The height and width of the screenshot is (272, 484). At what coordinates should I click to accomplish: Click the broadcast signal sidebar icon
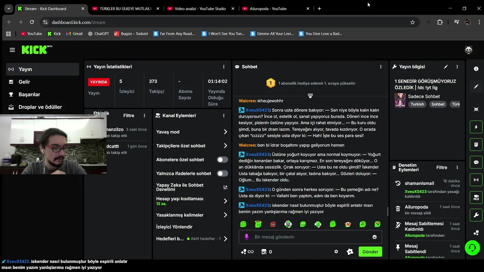click(x=476, y=180)
